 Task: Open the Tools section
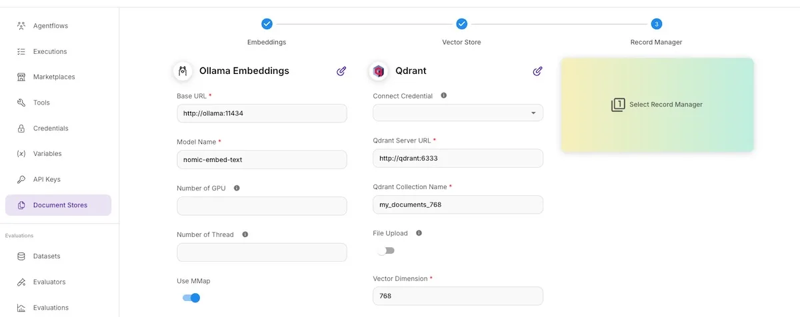coord(58,103)
